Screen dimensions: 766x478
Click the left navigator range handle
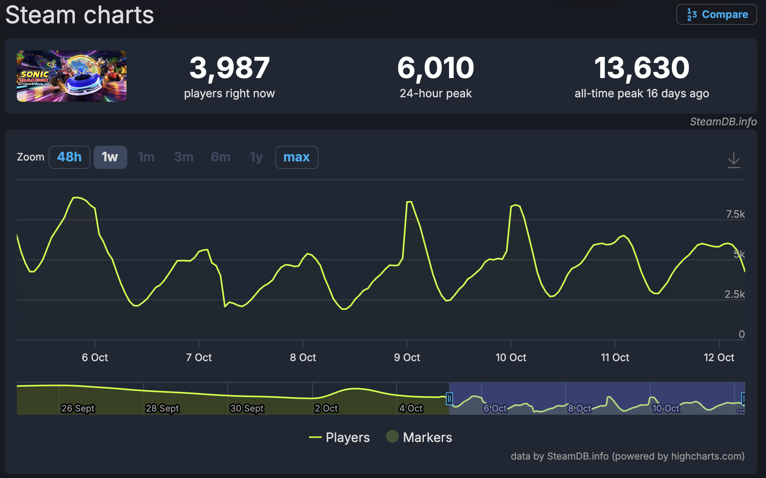(x=449, y=399)
